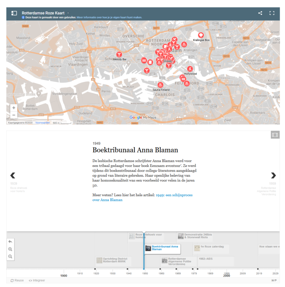Click the Reuse link below timeline
The image size is (285, 287).
click(x=17, y=280)
